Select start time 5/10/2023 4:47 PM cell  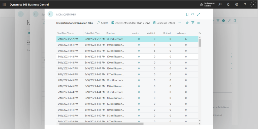(68, 69)
